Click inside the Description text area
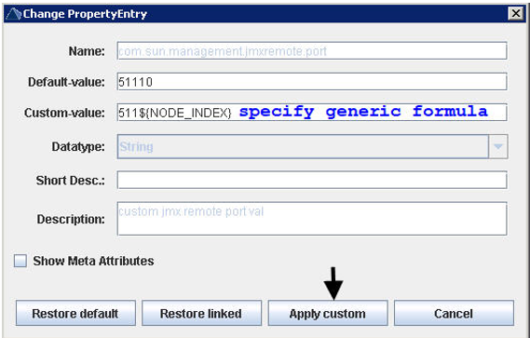Screen dimensions: 530x338 tap(312, 219)
